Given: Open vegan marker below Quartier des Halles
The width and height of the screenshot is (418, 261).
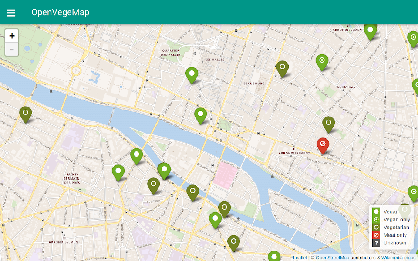Looking at the screenshot, I should coord(192,74).
